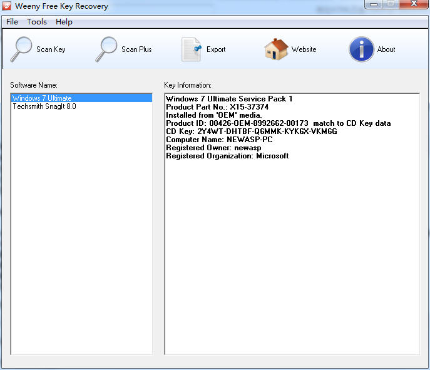Click the Product ID line
The image size is (430, 370).
[279, 123]
